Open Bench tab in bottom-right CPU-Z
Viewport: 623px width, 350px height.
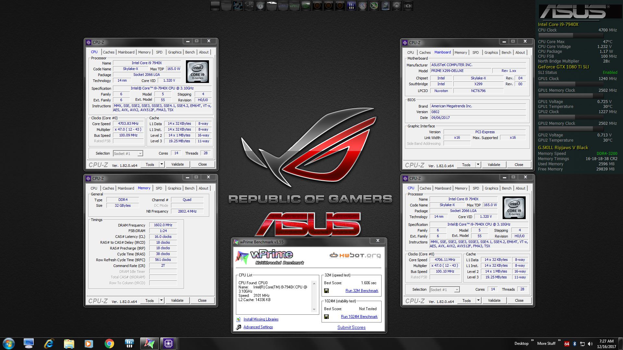click(507, 188)
